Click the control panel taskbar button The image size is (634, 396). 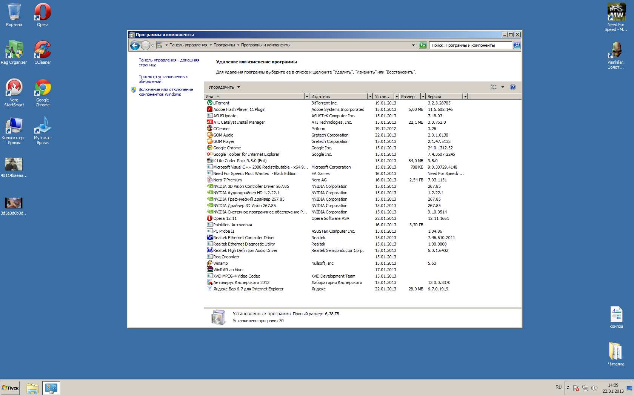[x=51, y=388]
